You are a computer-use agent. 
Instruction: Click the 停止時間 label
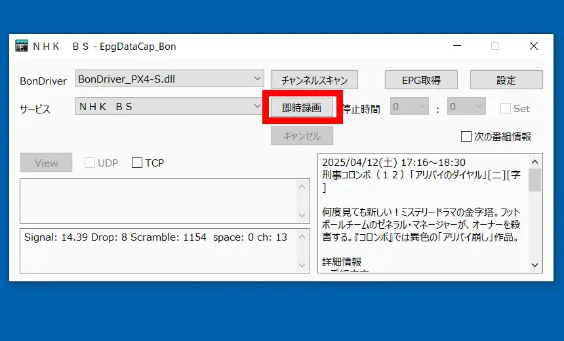pos(361,109)
